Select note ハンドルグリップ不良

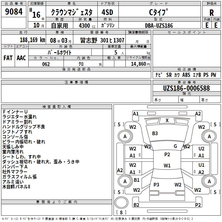pos(24,127)
